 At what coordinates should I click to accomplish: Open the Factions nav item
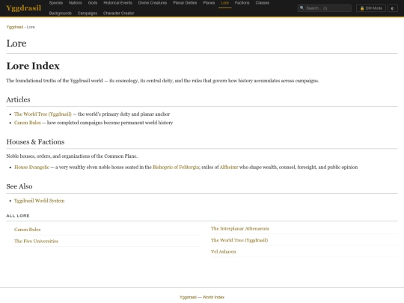pyautogui.click(x=242, y=3)
